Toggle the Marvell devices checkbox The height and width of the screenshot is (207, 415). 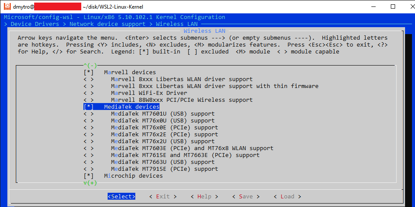tap(89, 72)
